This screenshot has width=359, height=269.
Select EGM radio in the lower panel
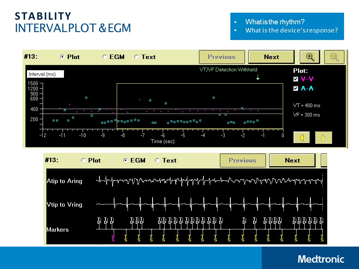pyautogui.click(x=126, y=160)
